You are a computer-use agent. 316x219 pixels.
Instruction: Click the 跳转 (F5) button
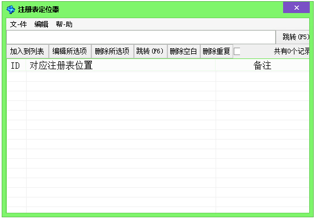pos(293,37)
